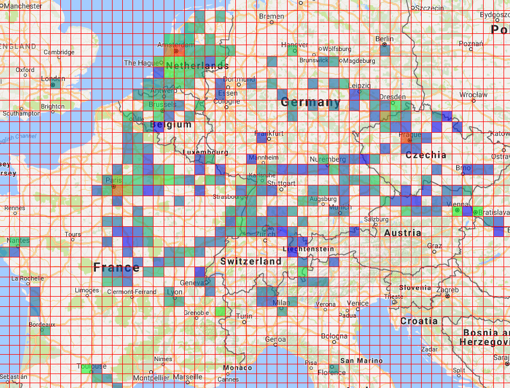Select the Bordeaux city label
This screenshot has height=388, width=510.
tap(42, 325)
